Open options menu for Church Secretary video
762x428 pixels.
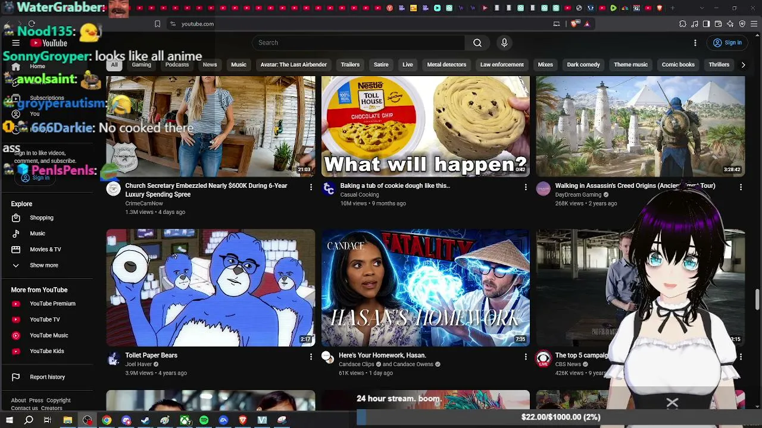pyautogui.click(x=311, y=187)
